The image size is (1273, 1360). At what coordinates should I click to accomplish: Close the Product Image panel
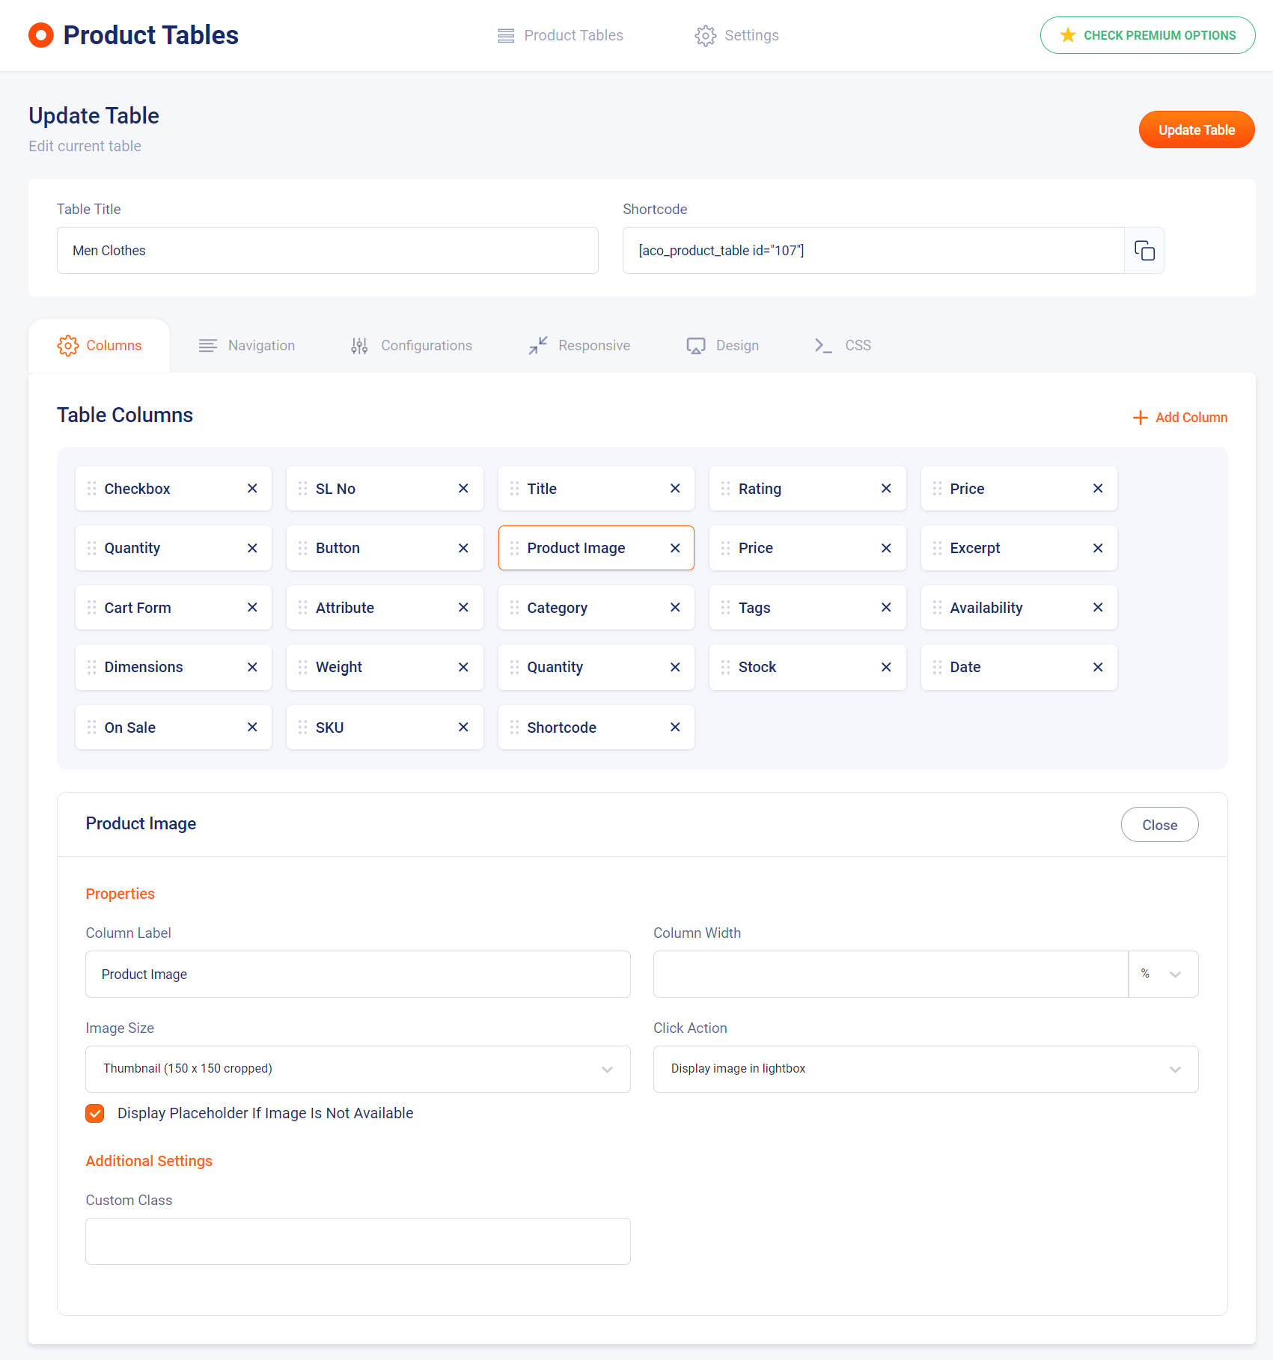[1160, 825]
